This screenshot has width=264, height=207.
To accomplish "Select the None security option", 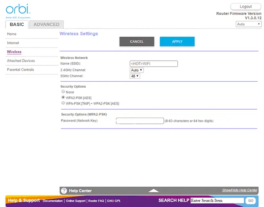I will [x=63, y=92].
